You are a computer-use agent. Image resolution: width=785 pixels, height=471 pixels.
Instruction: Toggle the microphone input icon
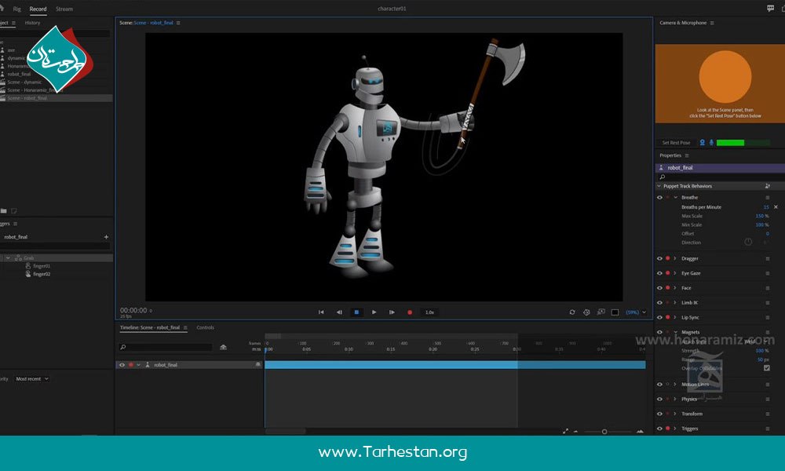[x=711, y=143]
